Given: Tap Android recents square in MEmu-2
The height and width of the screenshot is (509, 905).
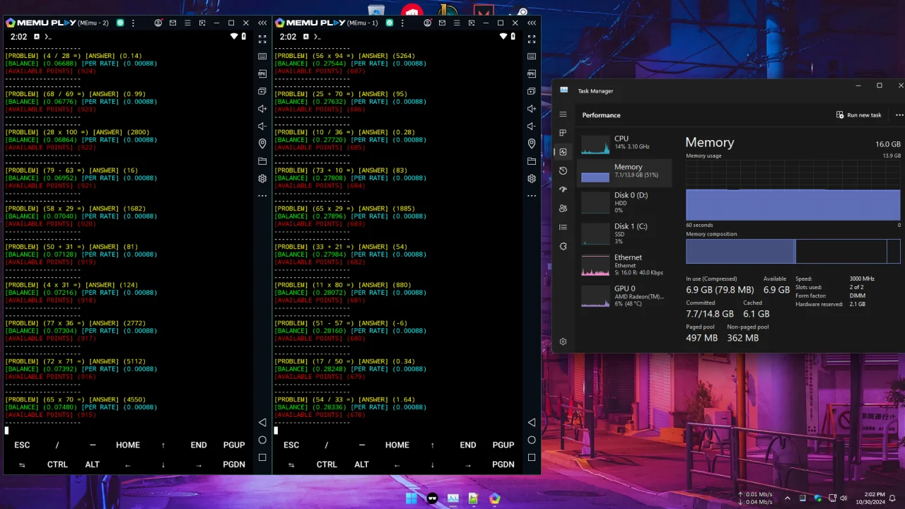Looking at the screenshot, I should 262,457.
